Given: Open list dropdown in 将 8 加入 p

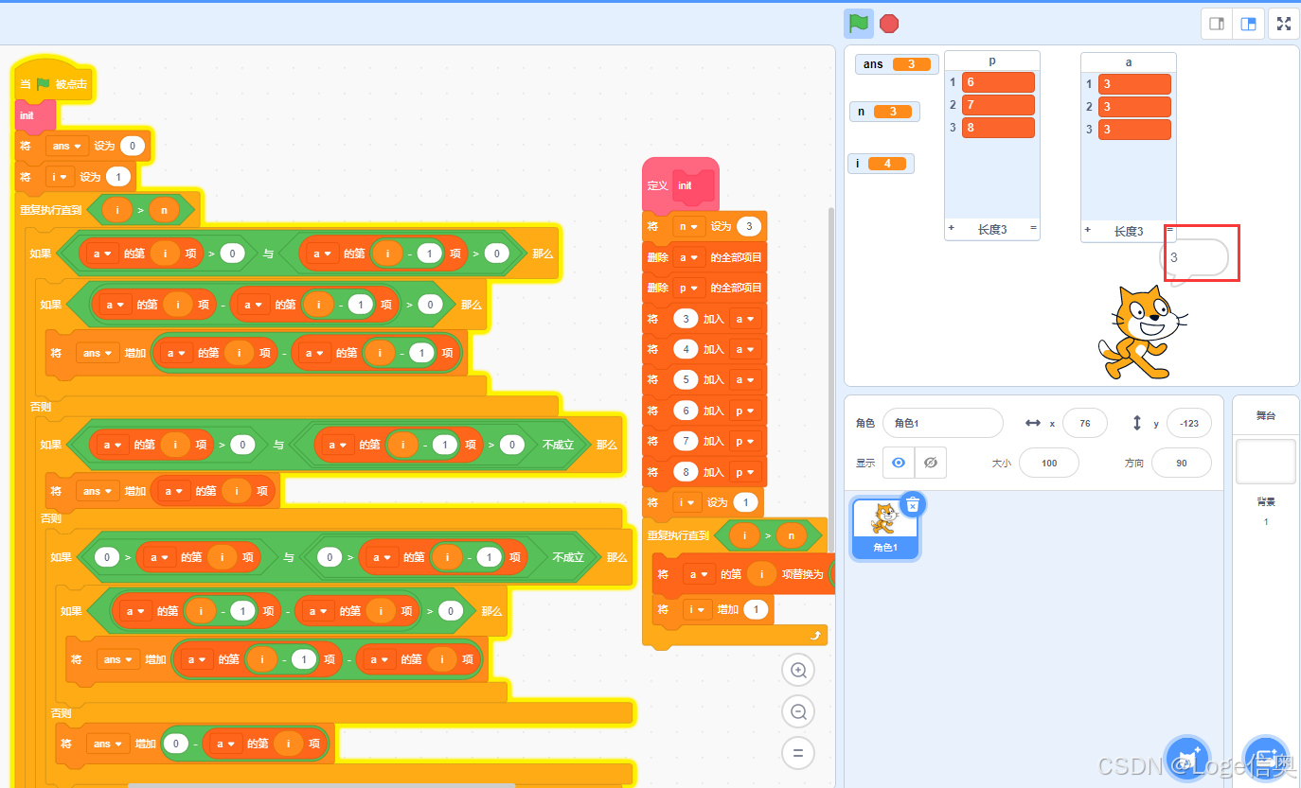Looking at the screenshot, I should click(x=744, y=472).
